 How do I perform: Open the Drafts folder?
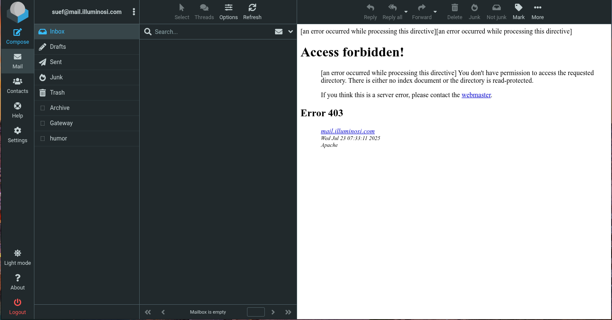click(x=87, y=47)
